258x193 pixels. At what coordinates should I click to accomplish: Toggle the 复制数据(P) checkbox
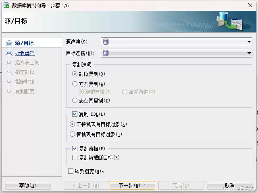tap(75, 149)
